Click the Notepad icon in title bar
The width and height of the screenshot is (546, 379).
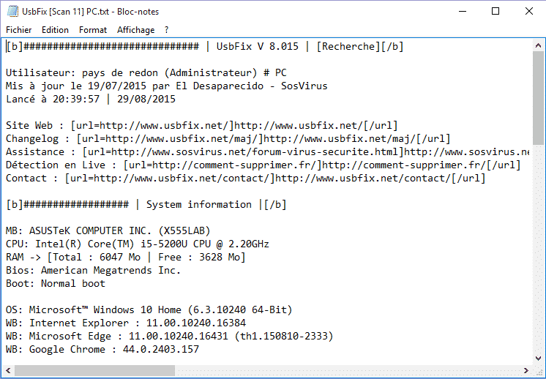pyautogui.click(x=10, y=12)
